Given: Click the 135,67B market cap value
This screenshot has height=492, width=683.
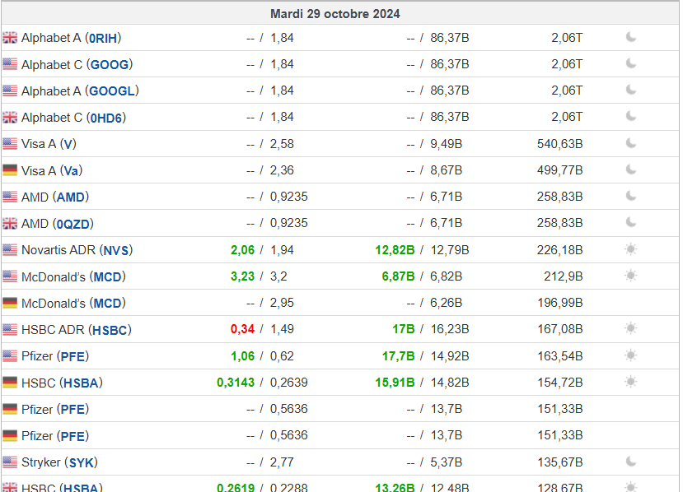Looking at the screenshot, I should pos(559,462).
